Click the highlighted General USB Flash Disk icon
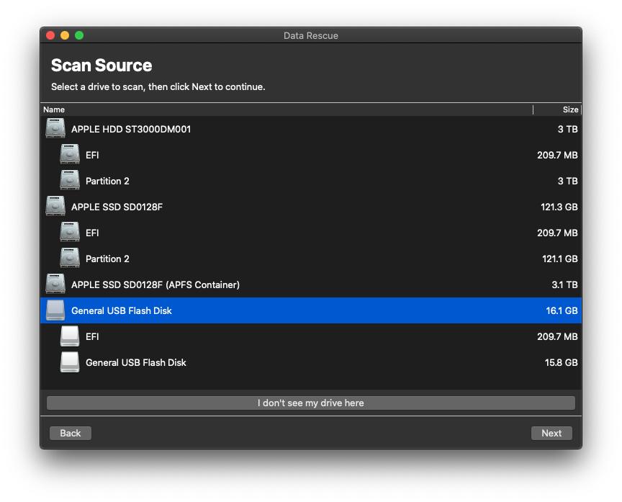Image resolution: width=622 pixels, height=502 pixels. tap(55, 310)
